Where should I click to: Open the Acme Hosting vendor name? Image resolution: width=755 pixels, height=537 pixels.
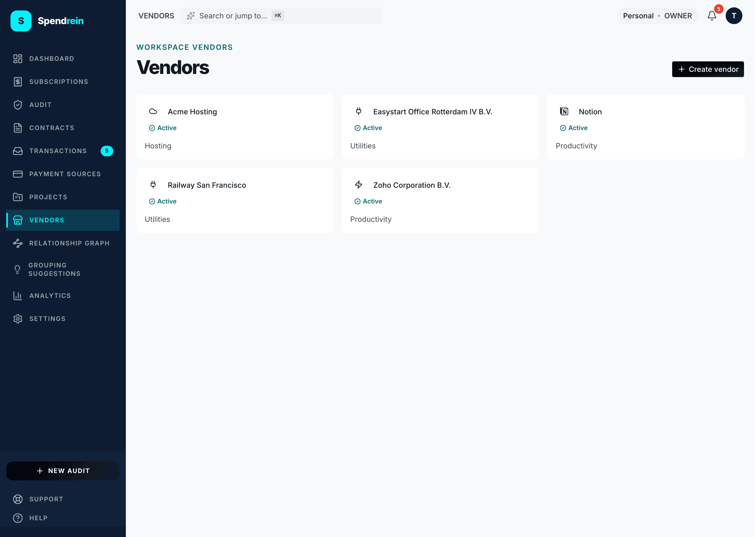click(x=192, y=112)
